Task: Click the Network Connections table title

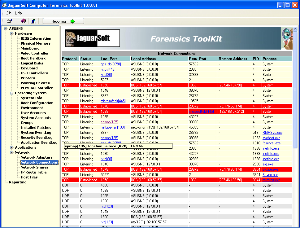Action: [176, 53]
